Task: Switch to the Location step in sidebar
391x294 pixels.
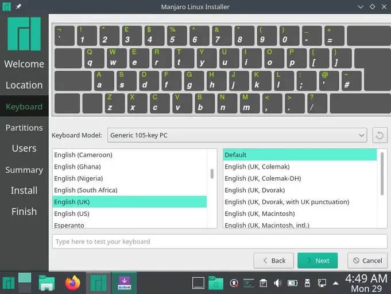Action: click(x=24, y=85)
